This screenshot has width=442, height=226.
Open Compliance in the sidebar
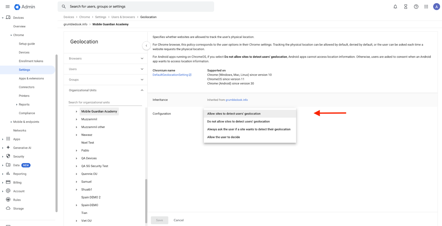point(27,113)
